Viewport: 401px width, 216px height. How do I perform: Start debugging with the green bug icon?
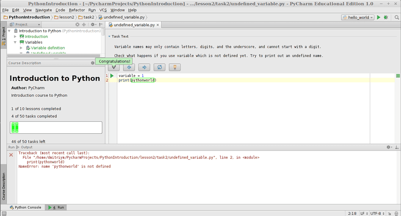386,17
